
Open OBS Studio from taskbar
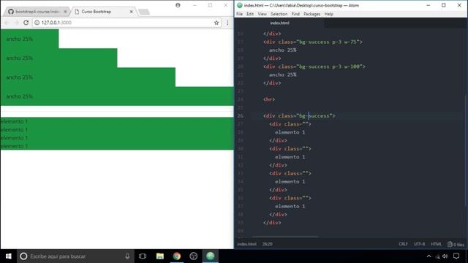(x=193, y=256)
